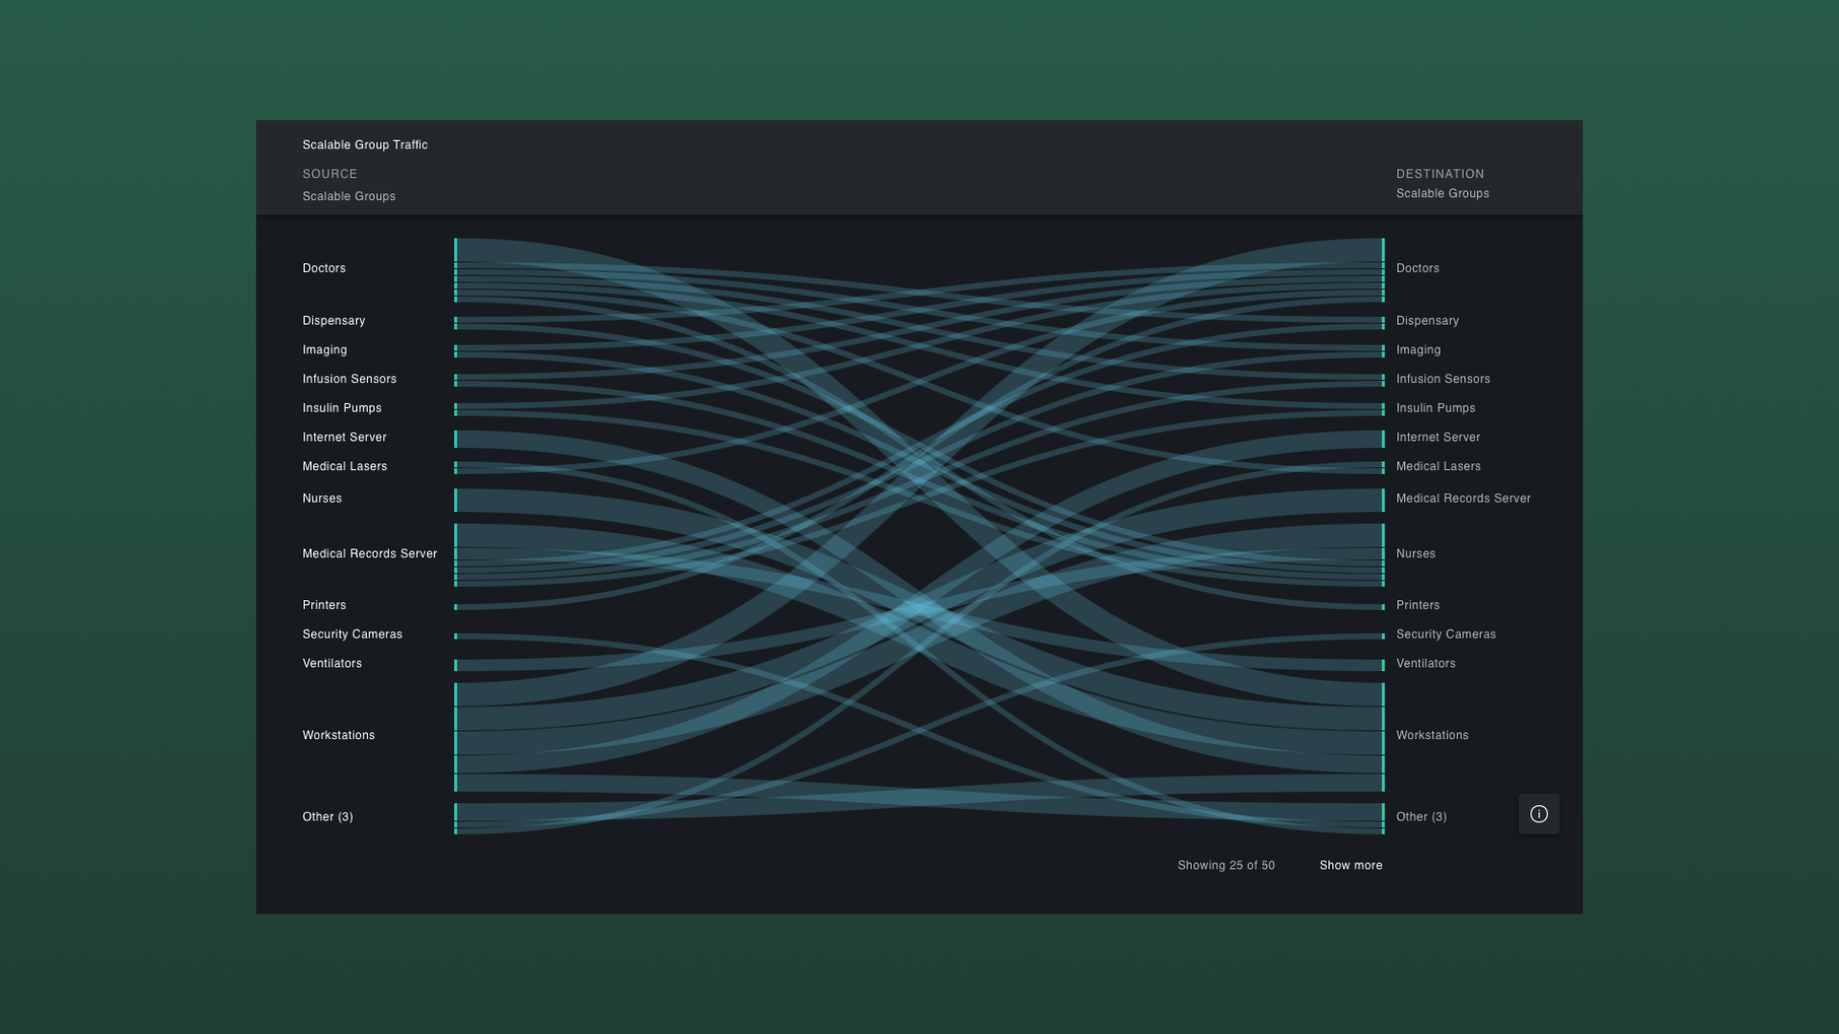Screen dimensions: 1839x1034
Task: Click the Imaging source group label
Action: [325, 350]
